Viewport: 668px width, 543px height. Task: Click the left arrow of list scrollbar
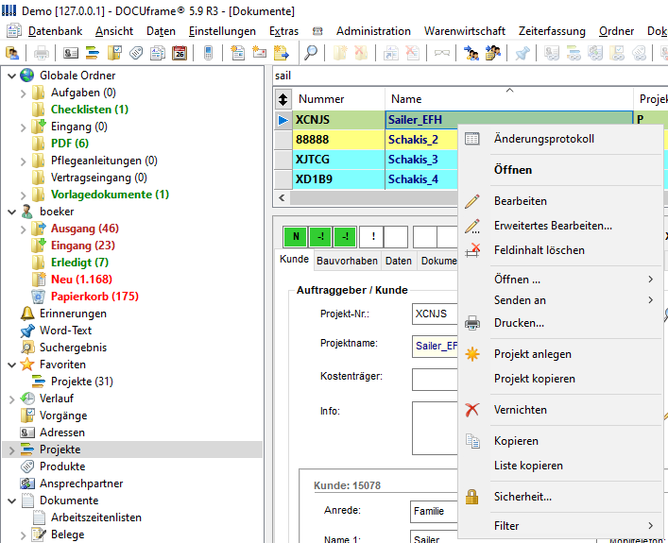click(x=282, y=198)
